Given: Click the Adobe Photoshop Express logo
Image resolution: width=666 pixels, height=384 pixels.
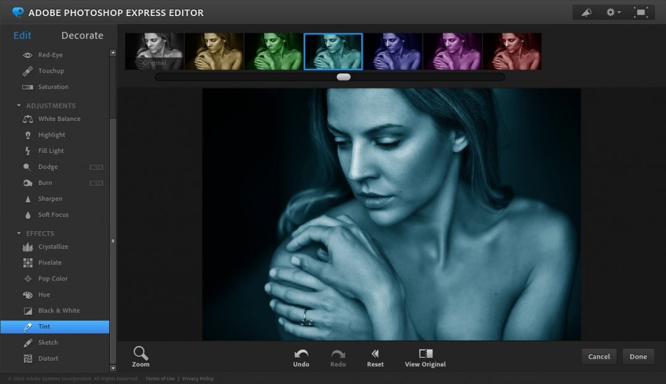Looking at the screenshot, I should [x=18, y=12].
